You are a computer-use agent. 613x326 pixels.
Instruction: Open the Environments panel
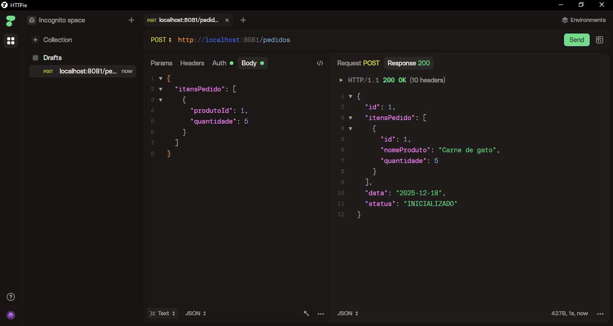click(583, 20)
